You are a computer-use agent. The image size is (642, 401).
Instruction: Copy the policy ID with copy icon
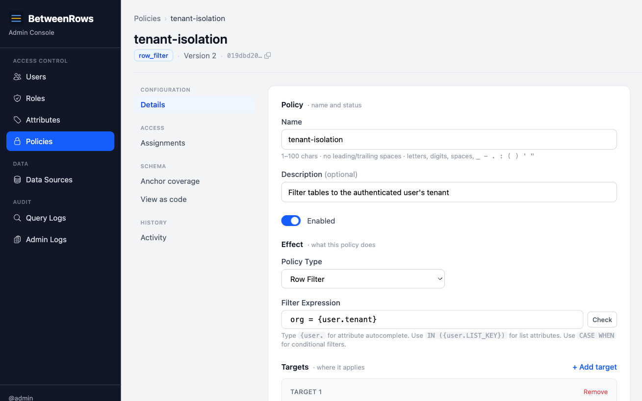pyautogui.click(x=267, y=56)
